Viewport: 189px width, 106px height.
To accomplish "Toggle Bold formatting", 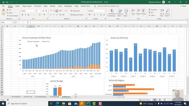I will pos(22,15).
